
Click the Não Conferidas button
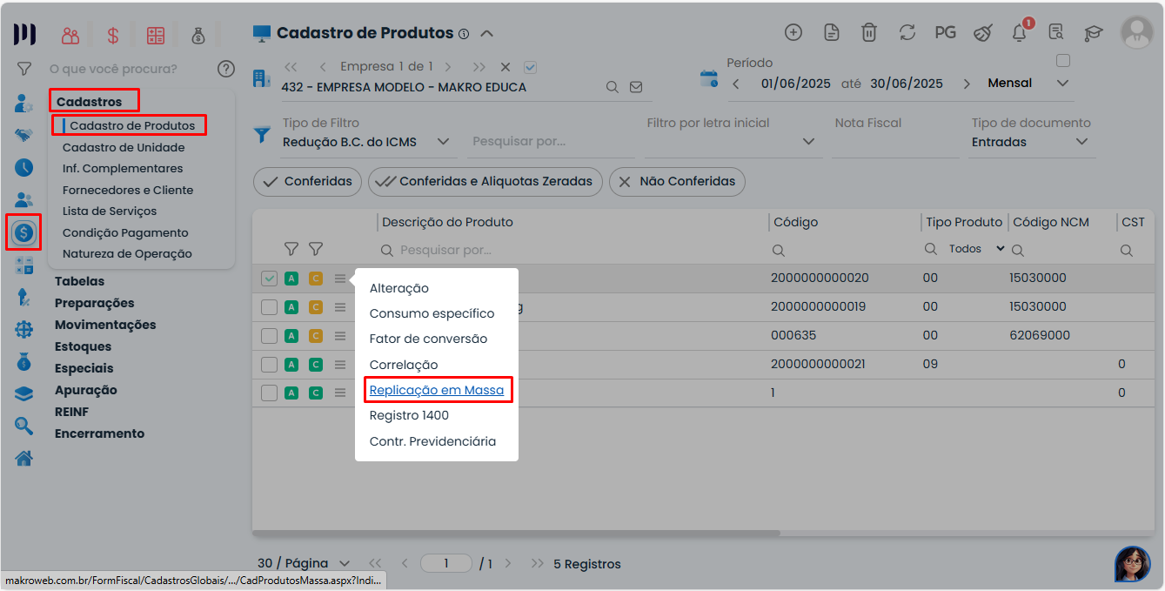[677, 182]
